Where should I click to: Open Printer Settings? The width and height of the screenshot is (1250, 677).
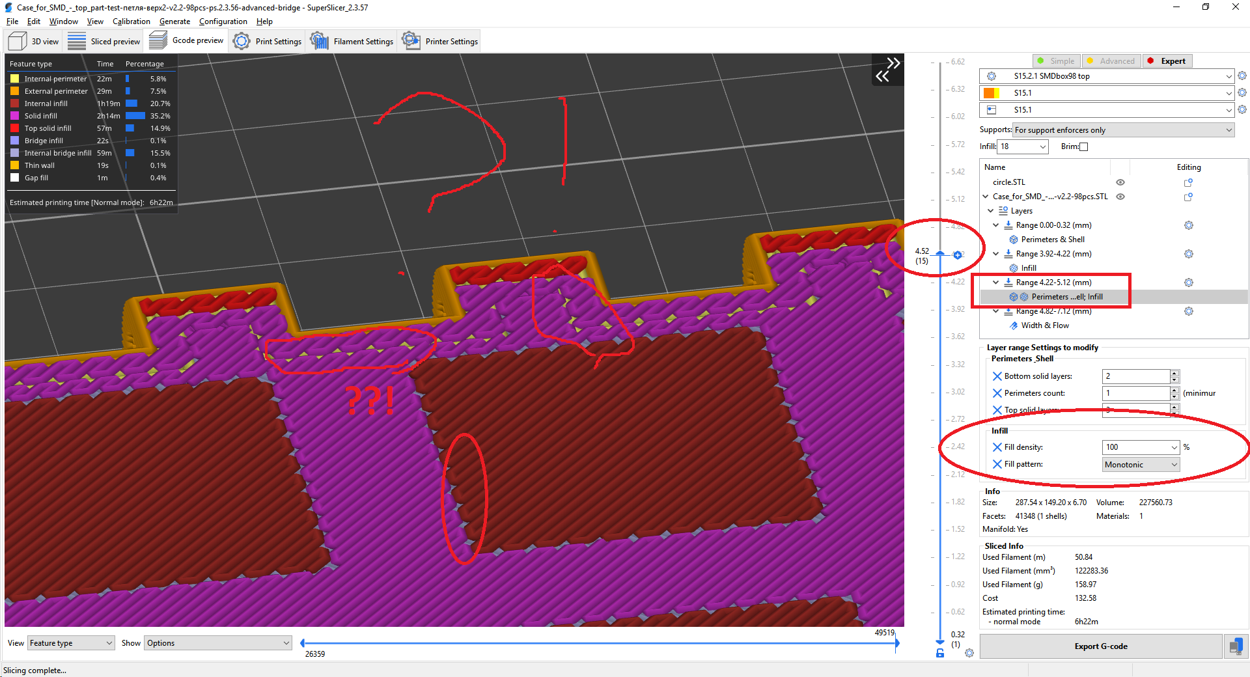pyautogui.click(x=439, y=40)
